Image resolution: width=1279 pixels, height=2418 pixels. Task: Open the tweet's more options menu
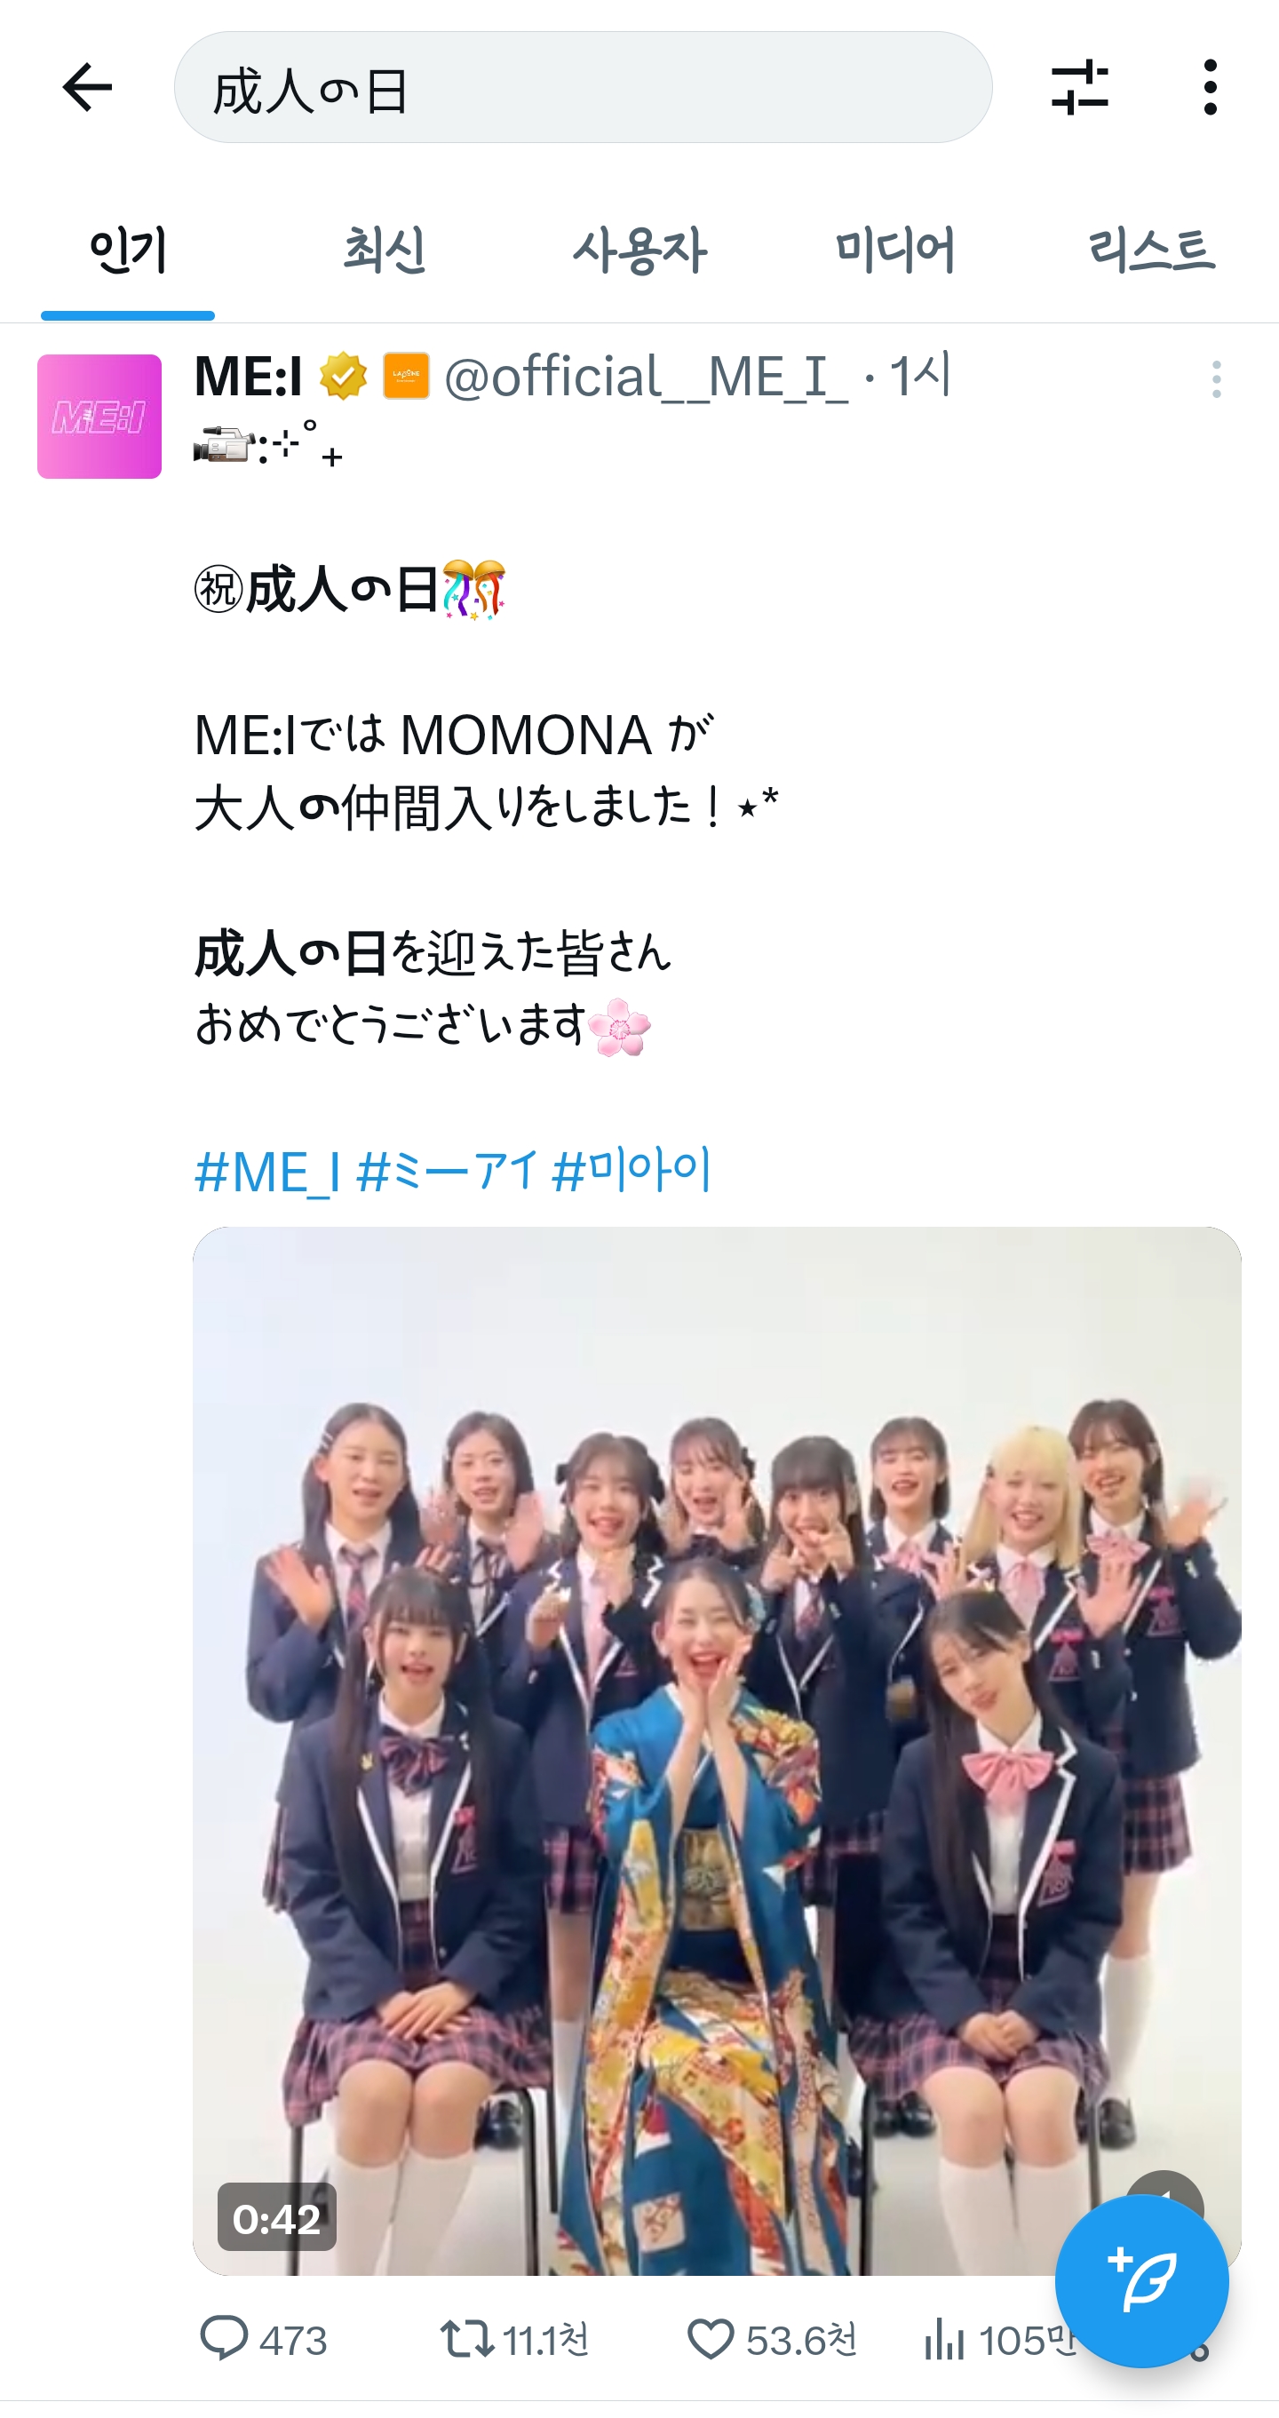click(x=1216, y=379)
